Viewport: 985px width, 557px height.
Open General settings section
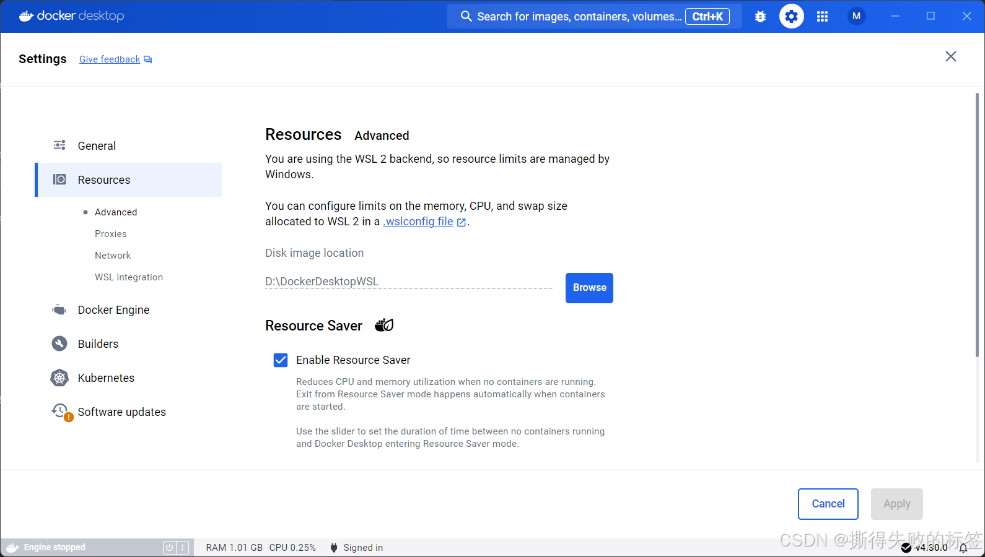point(129,145)
